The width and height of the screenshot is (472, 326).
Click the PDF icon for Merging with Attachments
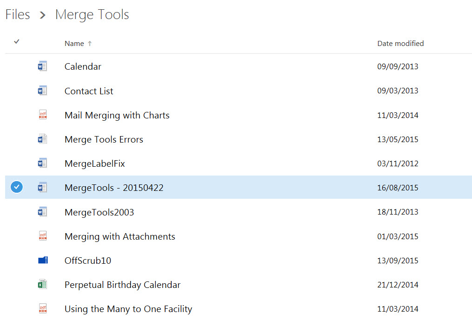click(x=43, y=236)
